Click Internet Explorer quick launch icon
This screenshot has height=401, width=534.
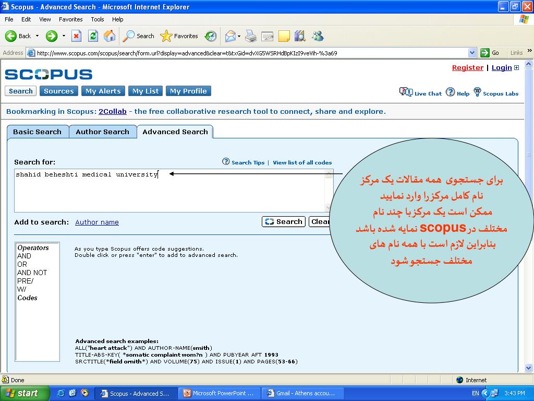coord(61,393)
